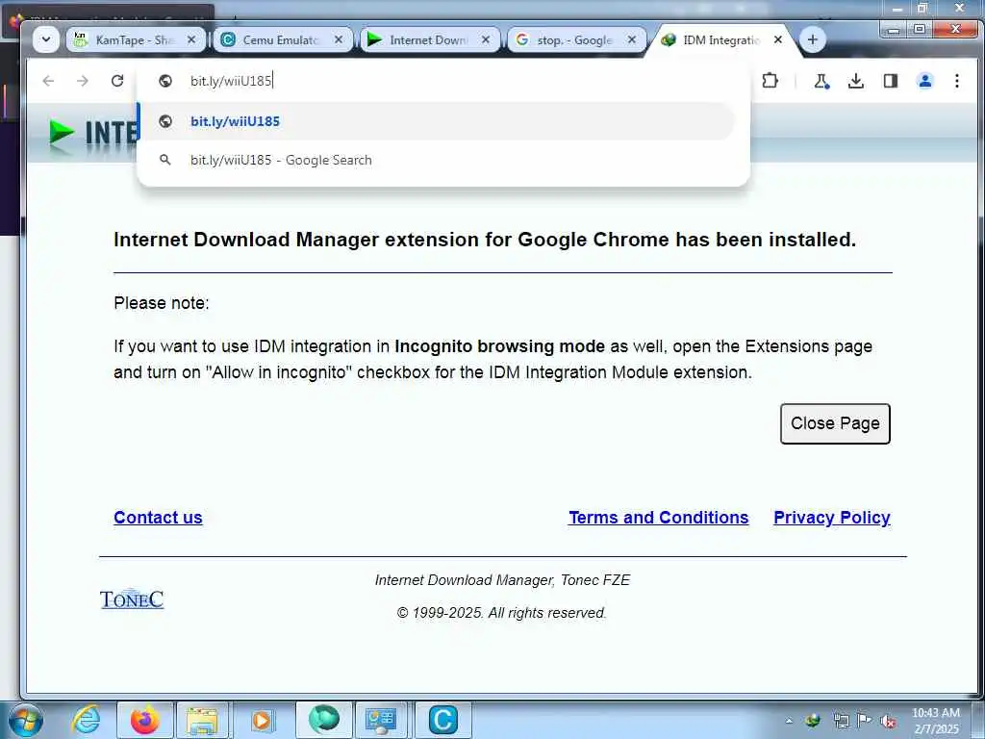Open the Action Center flag icon
This screenshot has width=985, height=739.
(x=865, y=721)
